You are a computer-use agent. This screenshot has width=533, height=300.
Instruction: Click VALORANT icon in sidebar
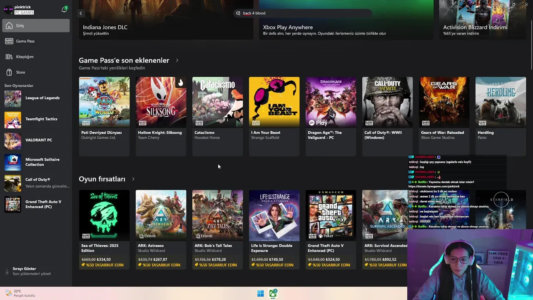[x=12, y=141]
